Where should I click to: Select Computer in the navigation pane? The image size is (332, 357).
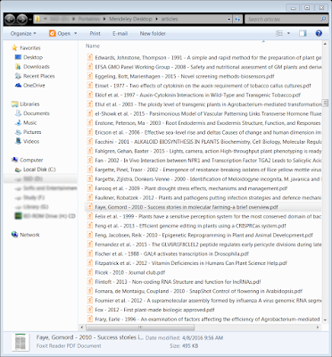[31, 160]
